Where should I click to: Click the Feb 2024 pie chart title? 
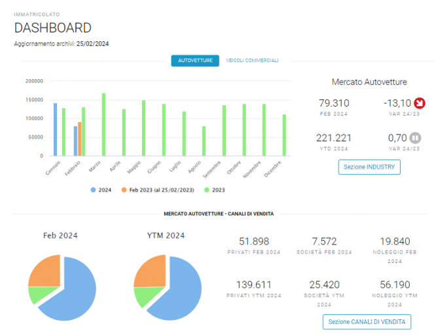60,236
